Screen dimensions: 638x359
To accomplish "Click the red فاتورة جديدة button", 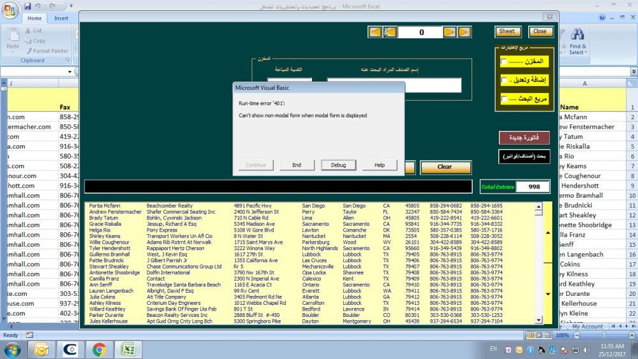I will point(524,138).
